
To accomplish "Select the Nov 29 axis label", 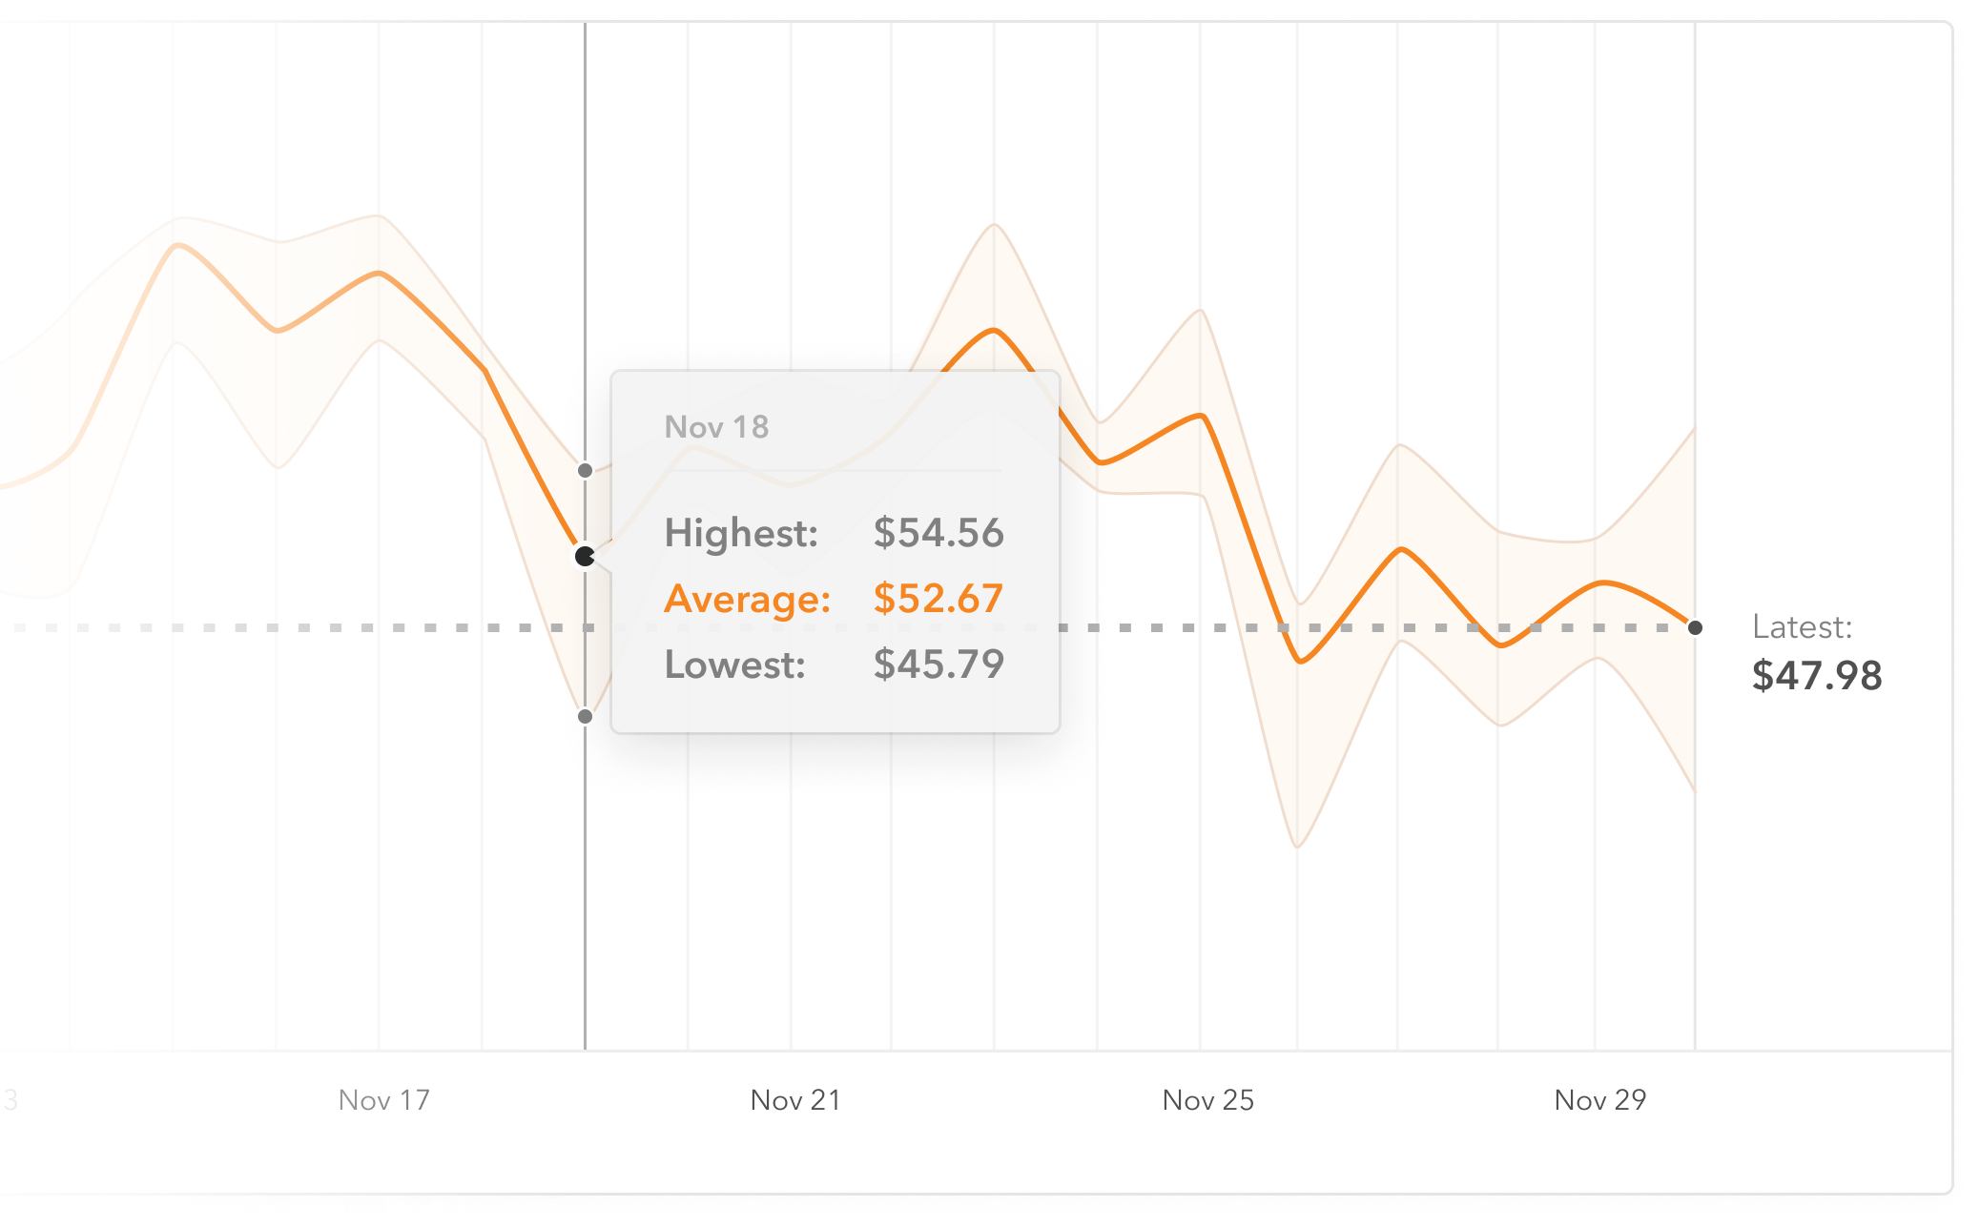I will 1599,1100.
